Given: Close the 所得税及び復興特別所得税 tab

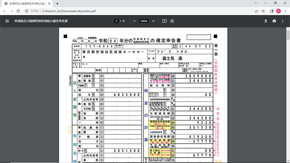Looking at the screenshot, I should coord(49,3).
